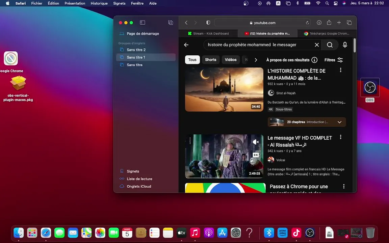Open more options for Passez à Chrome ad
Screen dimensions: 389x243
pyautogui.click(x=344, y=186)
